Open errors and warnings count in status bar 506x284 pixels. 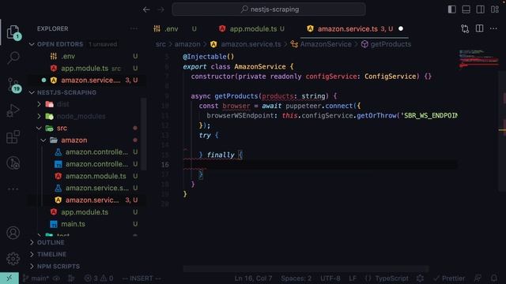pos(99,278)
